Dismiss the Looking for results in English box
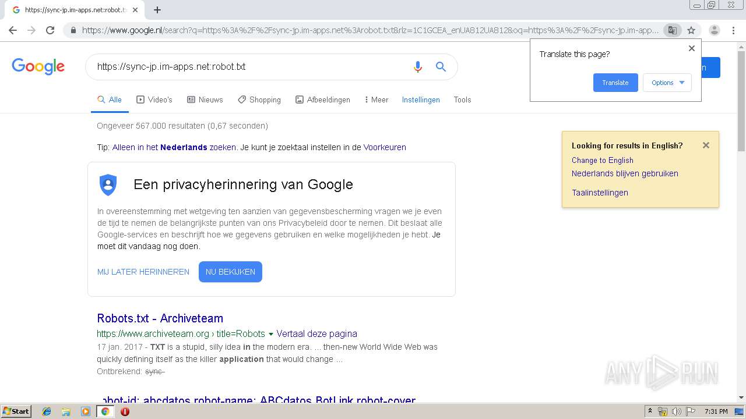 click(x=706, y=145)
